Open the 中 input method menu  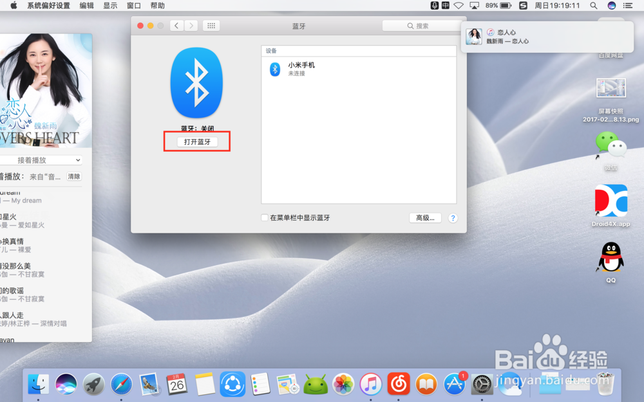pos(446,5)
